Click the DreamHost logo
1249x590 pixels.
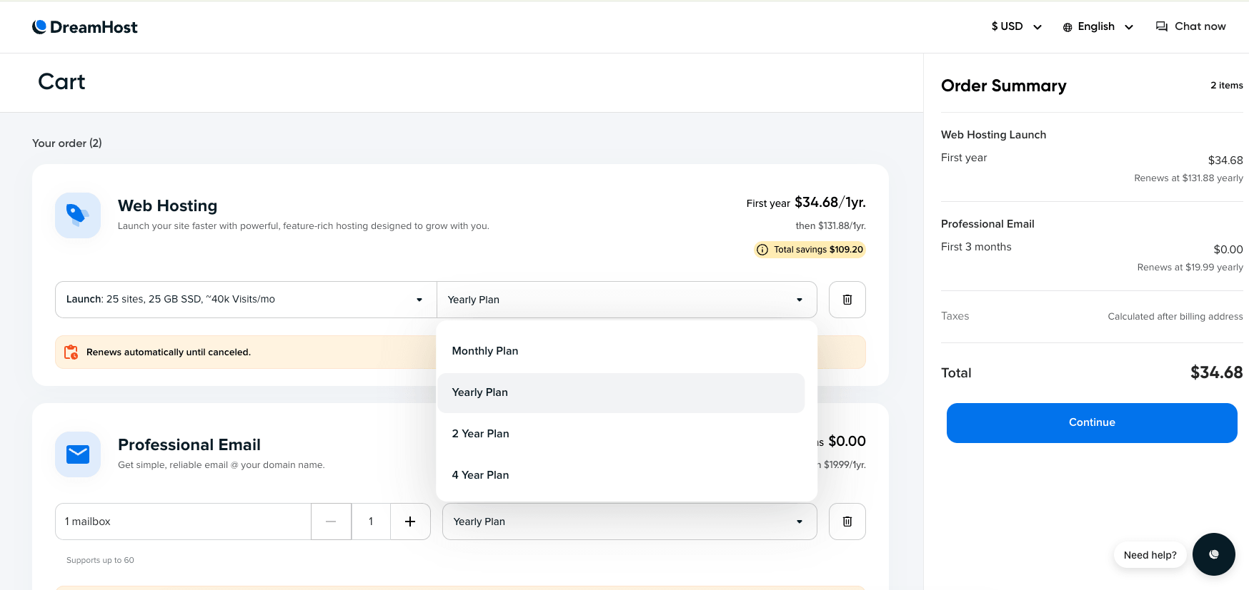84,27
